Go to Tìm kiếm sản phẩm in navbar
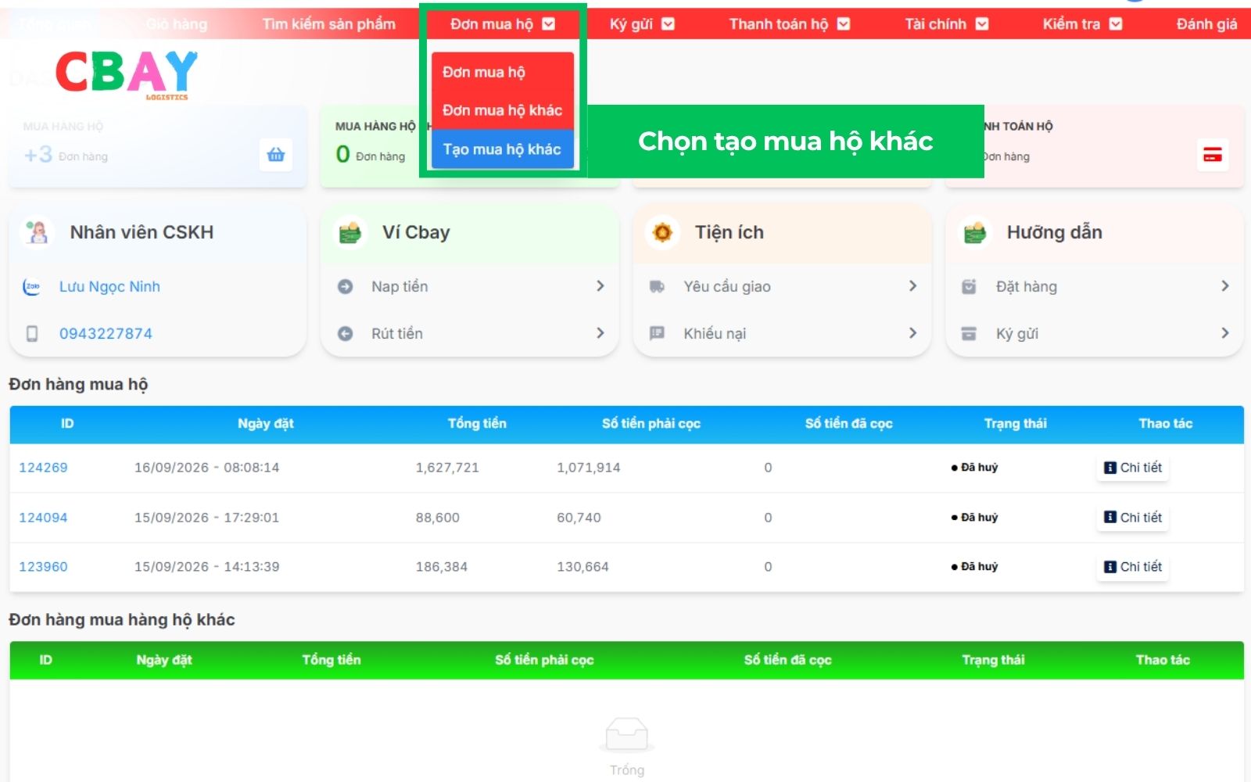Screen dimensions: 1251x782 click(x=329, y=24)
